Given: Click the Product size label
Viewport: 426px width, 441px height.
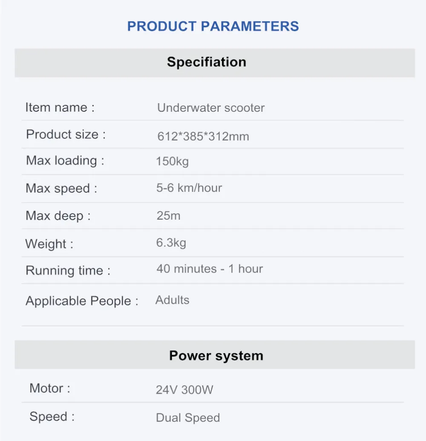Looking at the screenshot, I should coord(66,134).
